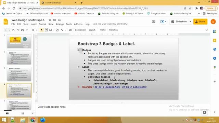Open the comment history icon

pyautogui.click(x=154, y=22)
